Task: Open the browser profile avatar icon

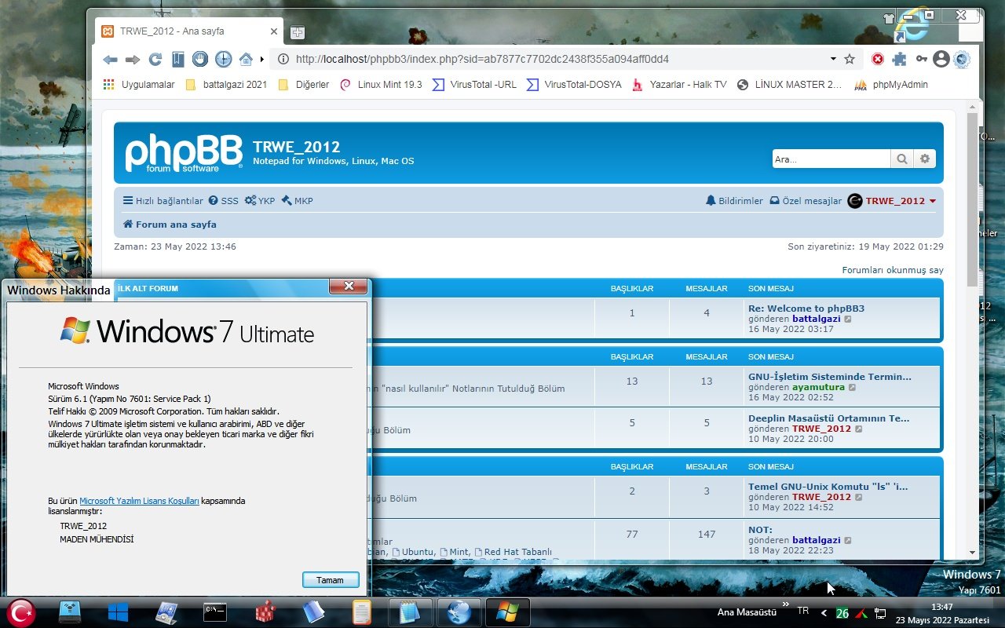Action: pos(941,59)
